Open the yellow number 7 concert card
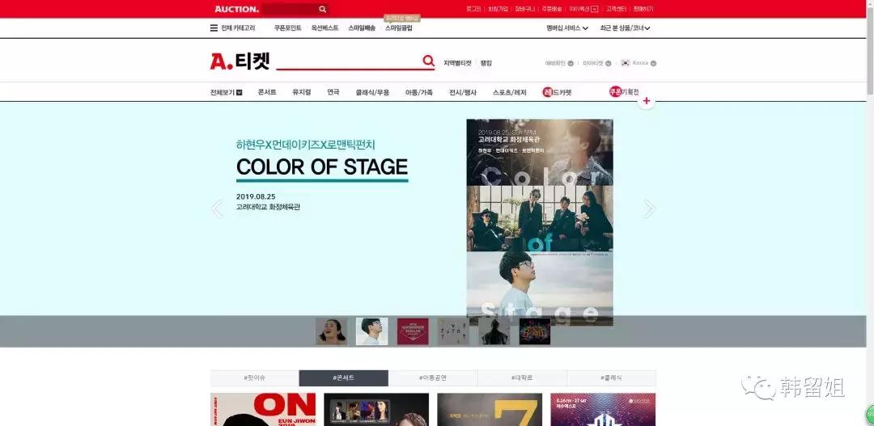874x426 pixels. (x=490, y=410)
